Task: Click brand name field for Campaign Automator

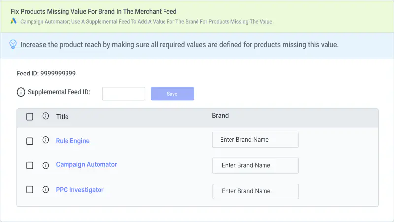Action: [256, 166]
